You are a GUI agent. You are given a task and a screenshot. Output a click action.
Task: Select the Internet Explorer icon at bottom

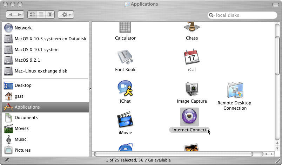[126, 147]
